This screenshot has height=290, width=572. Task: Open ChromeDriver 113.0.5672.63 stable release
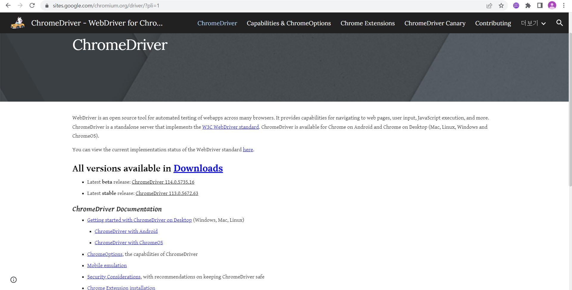pyautogui.click(x=167, y=193)
